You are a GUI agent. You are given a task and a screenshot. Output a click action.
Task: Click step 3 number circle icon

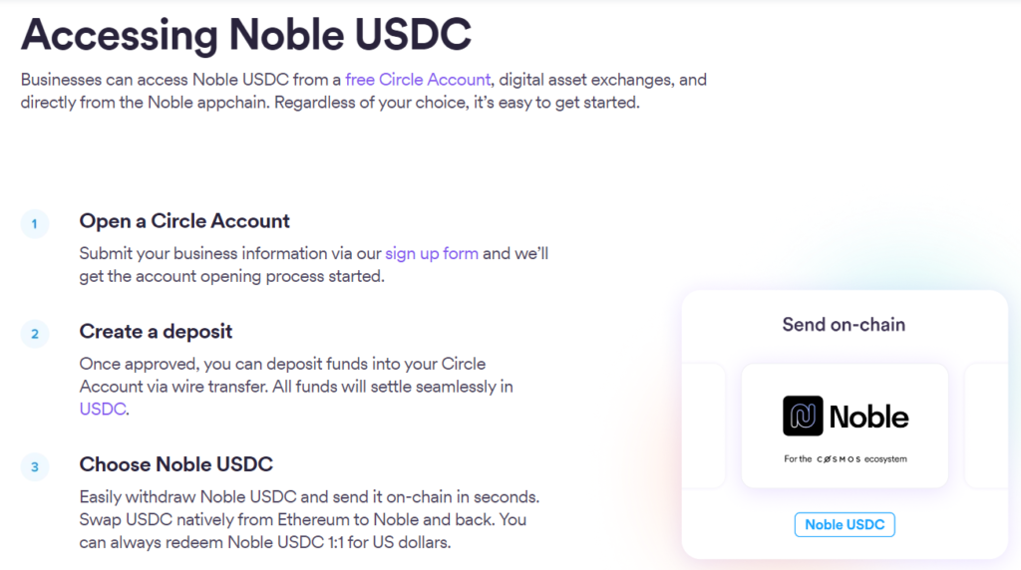pos(35,465)
